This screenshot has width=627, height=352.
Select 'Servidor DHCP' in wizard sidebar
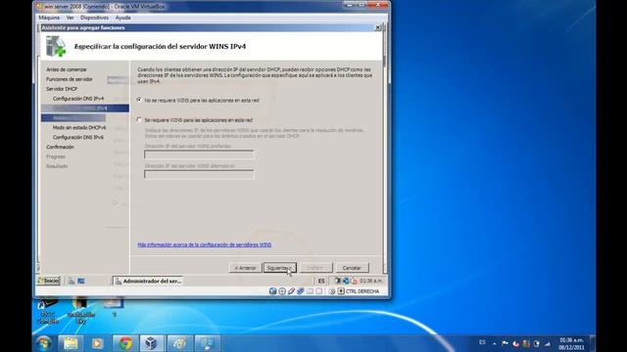coord(62,89)
